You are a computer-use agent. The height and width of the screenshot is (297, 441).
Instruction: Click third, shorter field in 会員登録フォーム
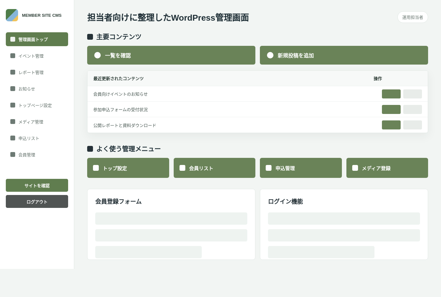point(149,252)
